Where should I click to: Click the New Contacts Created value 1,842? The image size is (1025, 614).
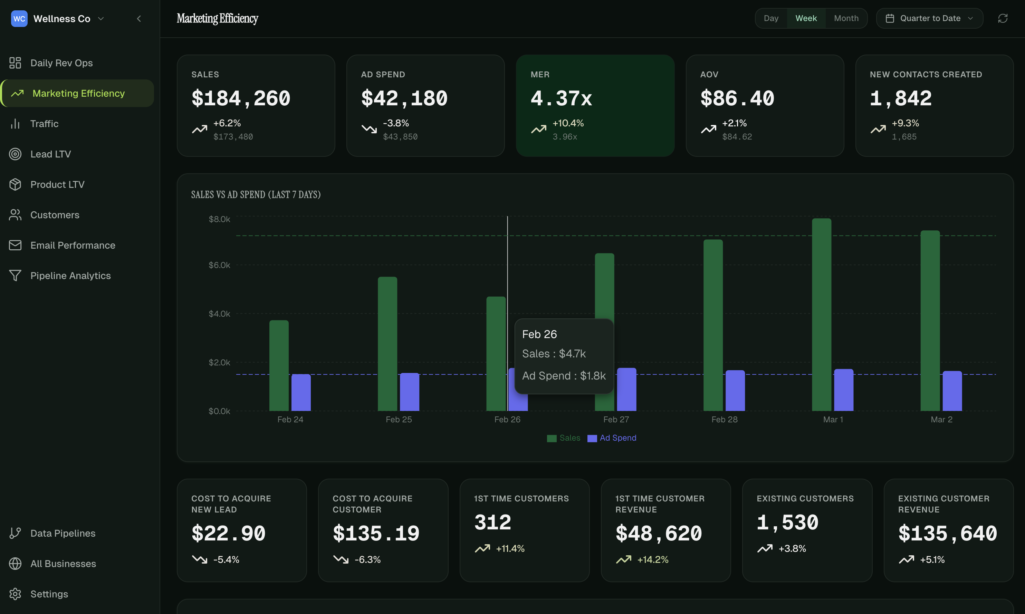(900, 98)
